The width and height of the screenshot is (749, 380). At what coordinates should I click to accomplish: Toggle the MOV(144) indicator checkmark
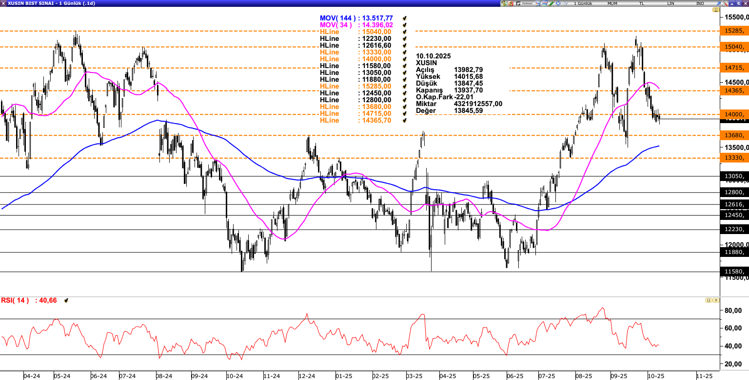405,18
